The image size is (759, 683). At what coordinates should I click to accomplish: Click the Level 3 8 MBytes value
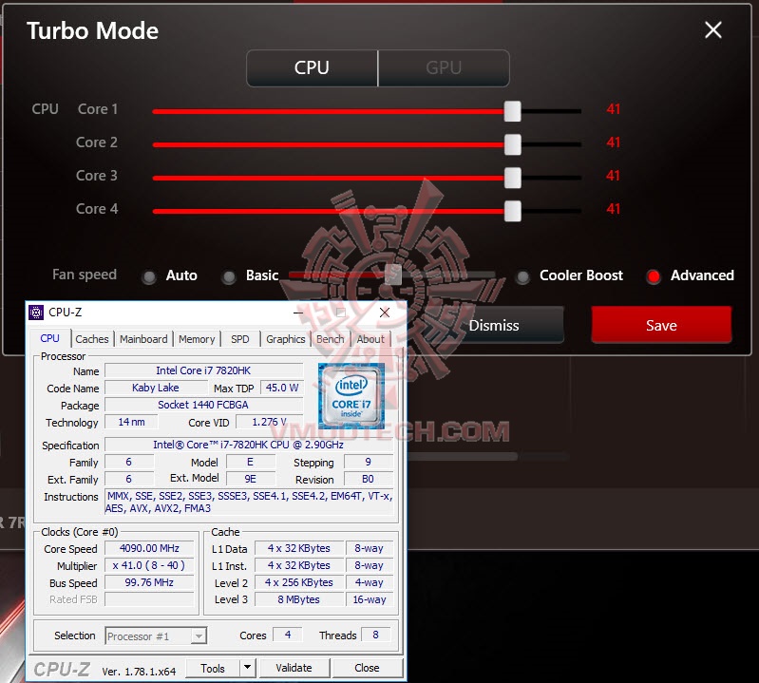tap(299, 599)
